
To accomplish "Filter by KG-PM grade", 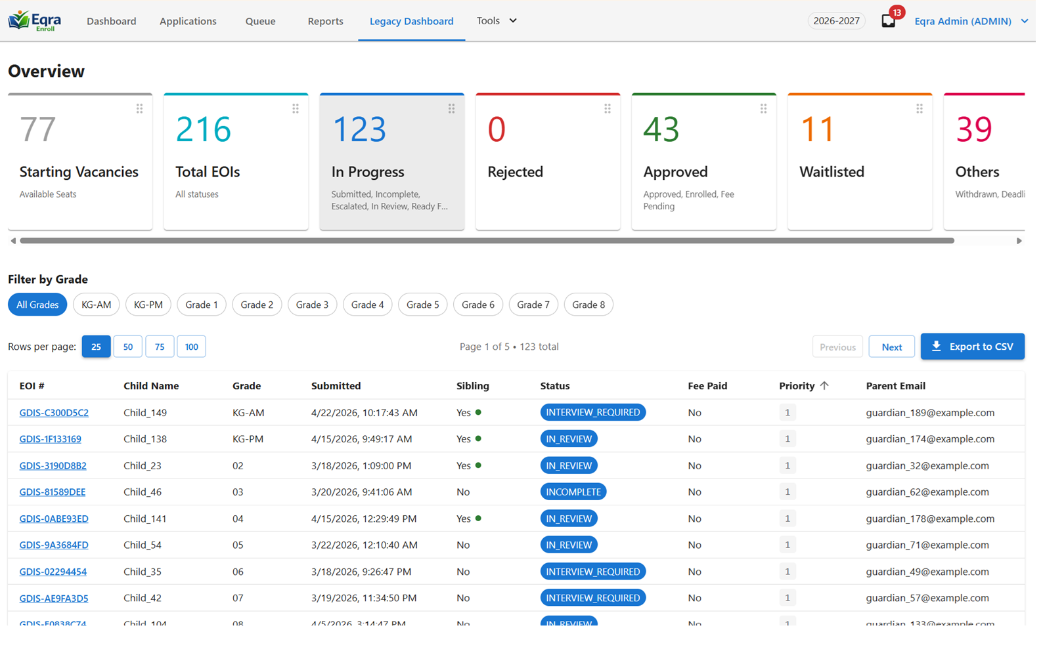I will click(x=148, y=305).
